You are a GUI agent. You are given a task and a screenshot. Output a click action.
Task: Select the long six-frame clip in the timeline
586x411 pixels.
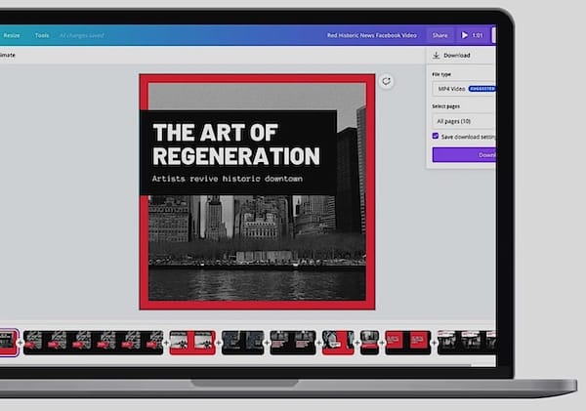tap(94, 343)
